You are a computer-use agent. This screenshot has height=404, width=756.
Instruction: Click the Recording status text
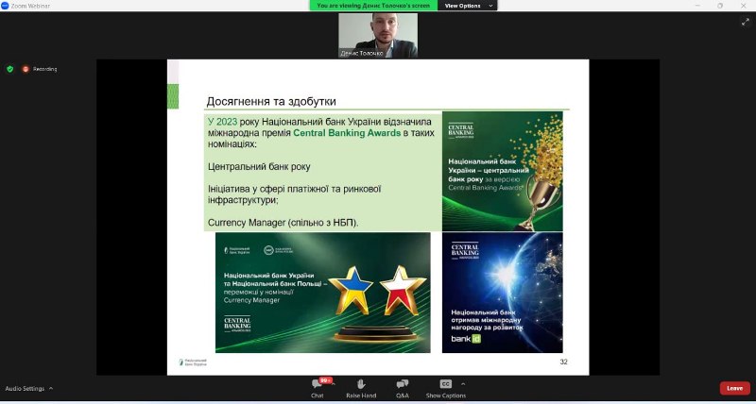44,69
